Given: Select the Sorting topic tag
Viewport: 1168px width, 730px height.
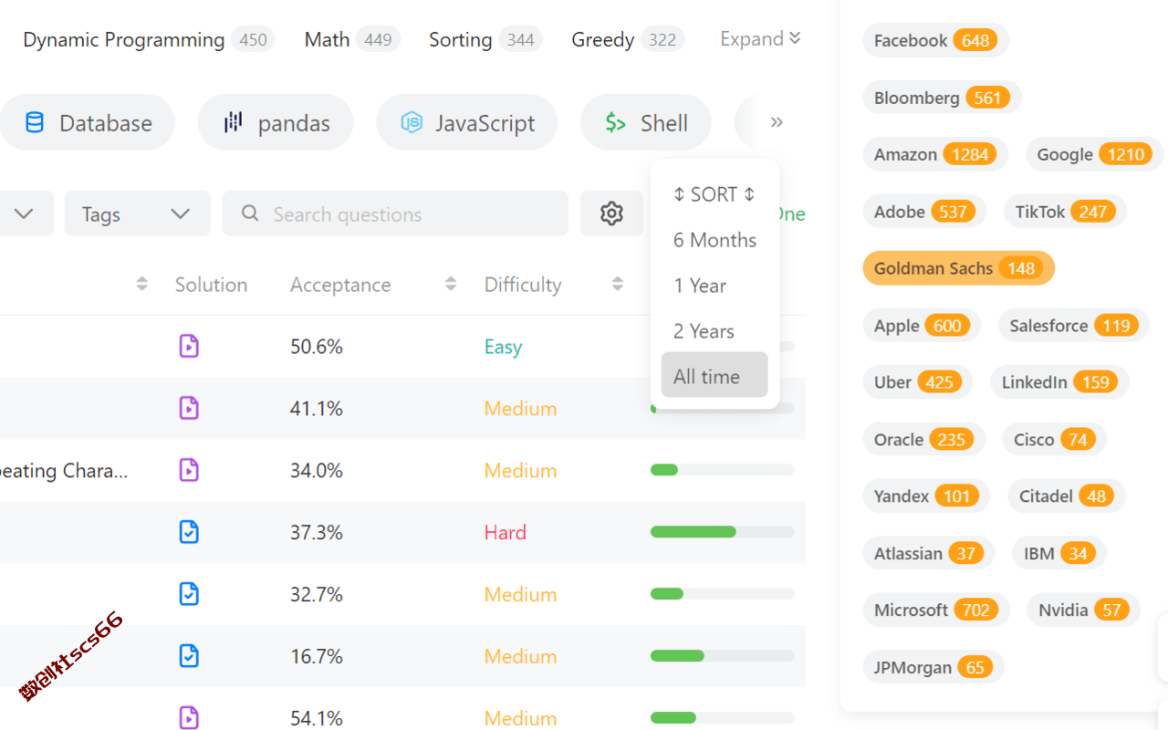Looking at the screenshot, I should point(485,40).
